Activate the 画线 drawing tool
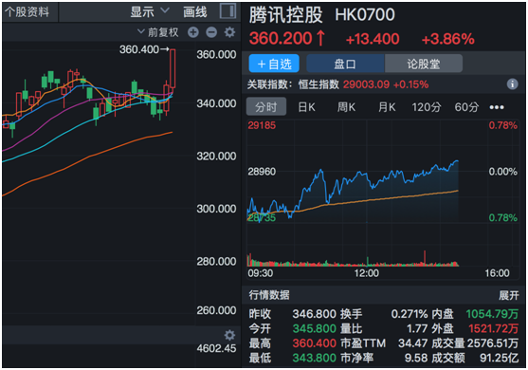The width and height of the screenshot is (528, 370). (195, 12)
